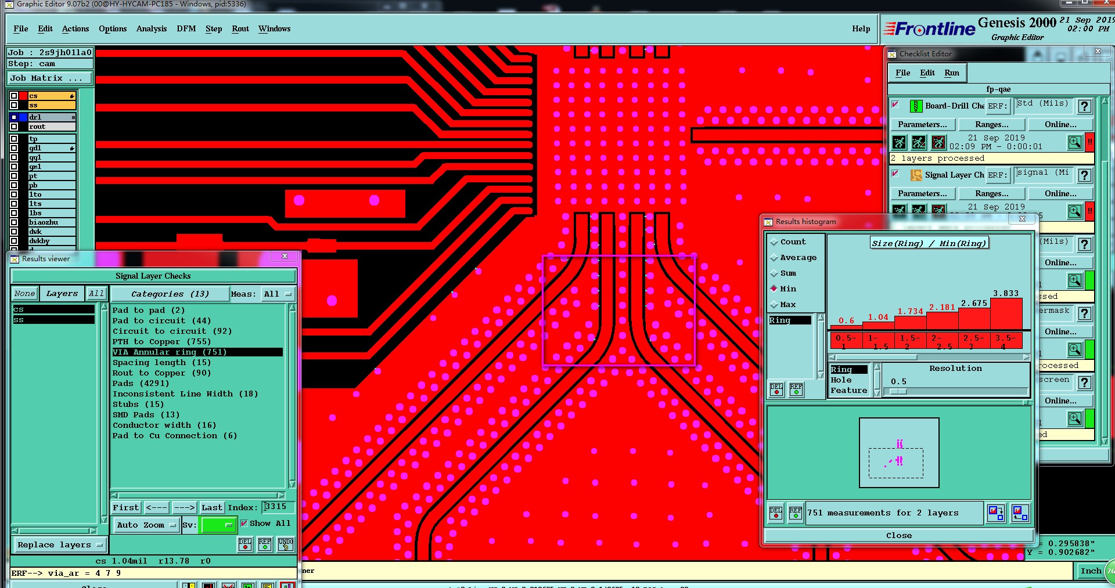
Task: Click REF icon in Results viewer
Action: coord(265,544)
